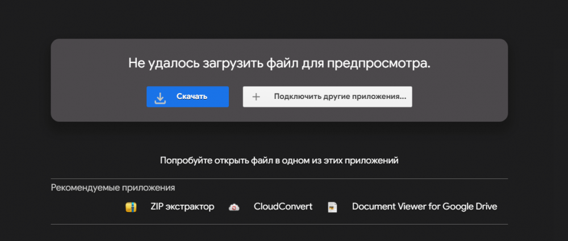The width and height of the screenshot is (568, 241).
Task: Click the Document Viewer document icon
Action: point(332,207)
